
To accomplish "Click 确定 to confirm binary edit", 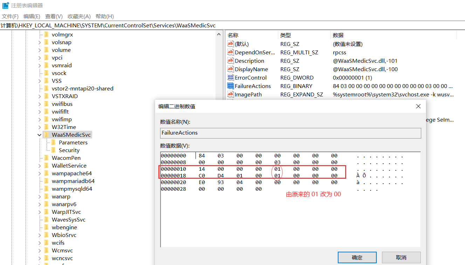I will 357,257.
